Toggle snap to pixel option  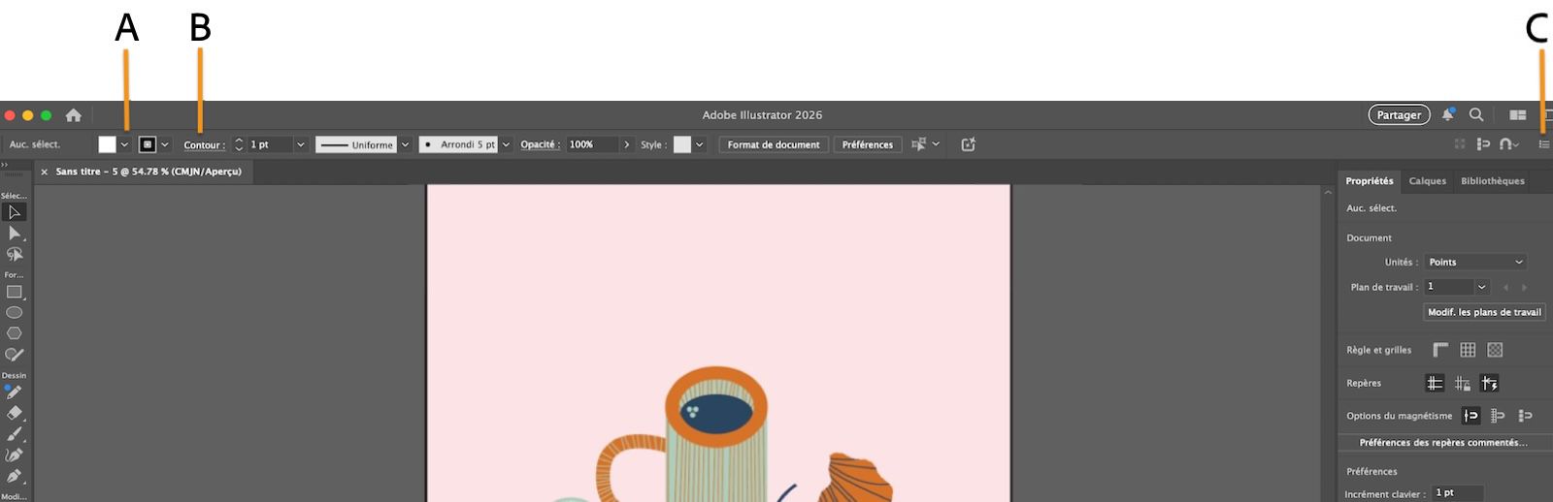tap(1525, 416)
